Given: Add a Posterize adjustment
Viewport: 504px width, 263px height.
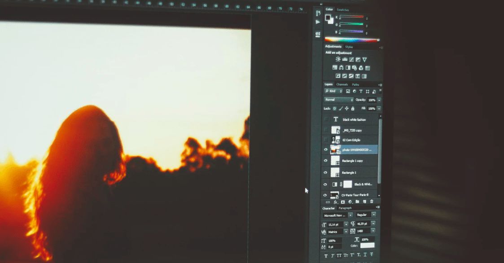Looking at the screenshot, I should coord(345,76).
